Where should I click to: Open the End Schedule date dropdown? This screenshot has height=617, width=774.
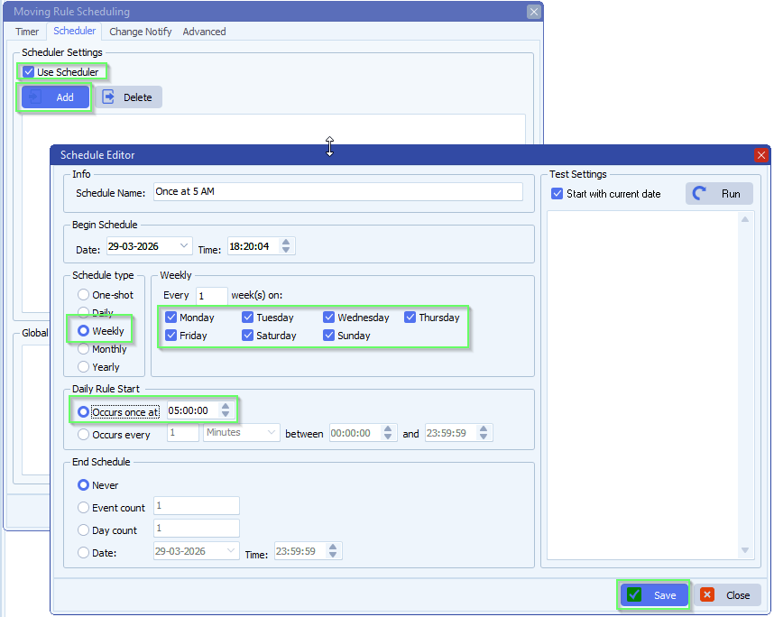pos(229,550)
